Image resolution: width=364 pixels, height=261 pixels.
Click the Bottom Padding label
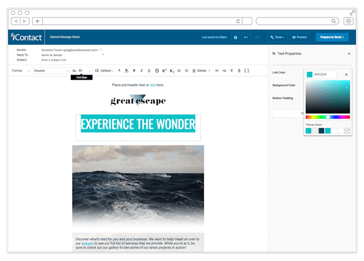(283, 98)
